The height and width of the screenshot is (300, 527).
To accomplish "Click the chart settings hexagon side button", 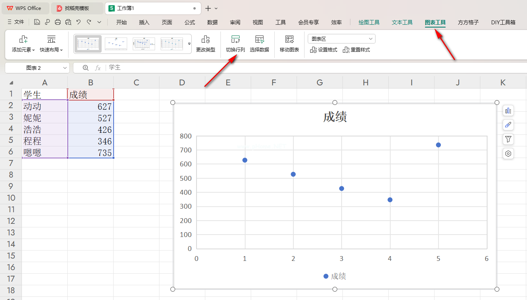I will point(508,154).
